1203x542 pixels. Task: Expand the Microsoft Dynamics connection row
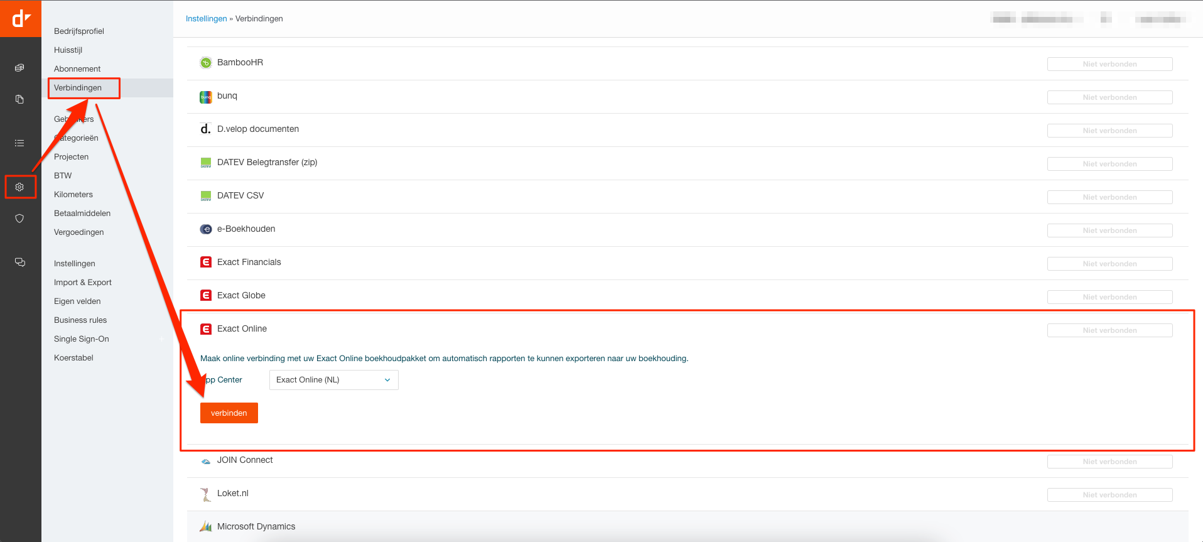pos(688,526)
